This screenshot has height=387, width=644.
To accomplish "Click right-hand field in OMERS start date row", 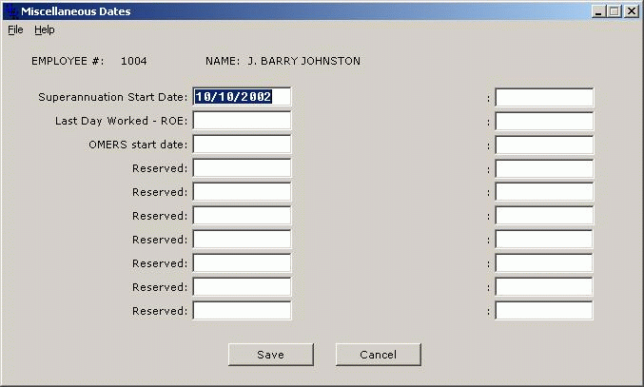I will (x=543, y=145).
